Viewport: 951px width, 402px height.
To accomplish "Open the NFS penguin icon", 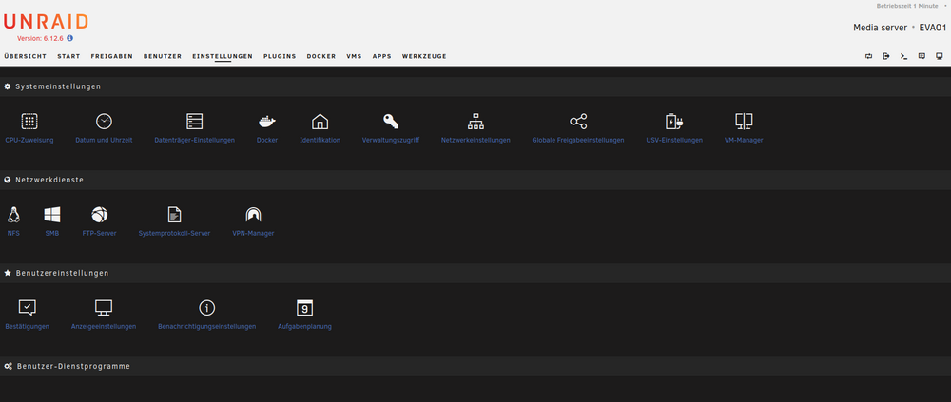I will click(13, 215).
